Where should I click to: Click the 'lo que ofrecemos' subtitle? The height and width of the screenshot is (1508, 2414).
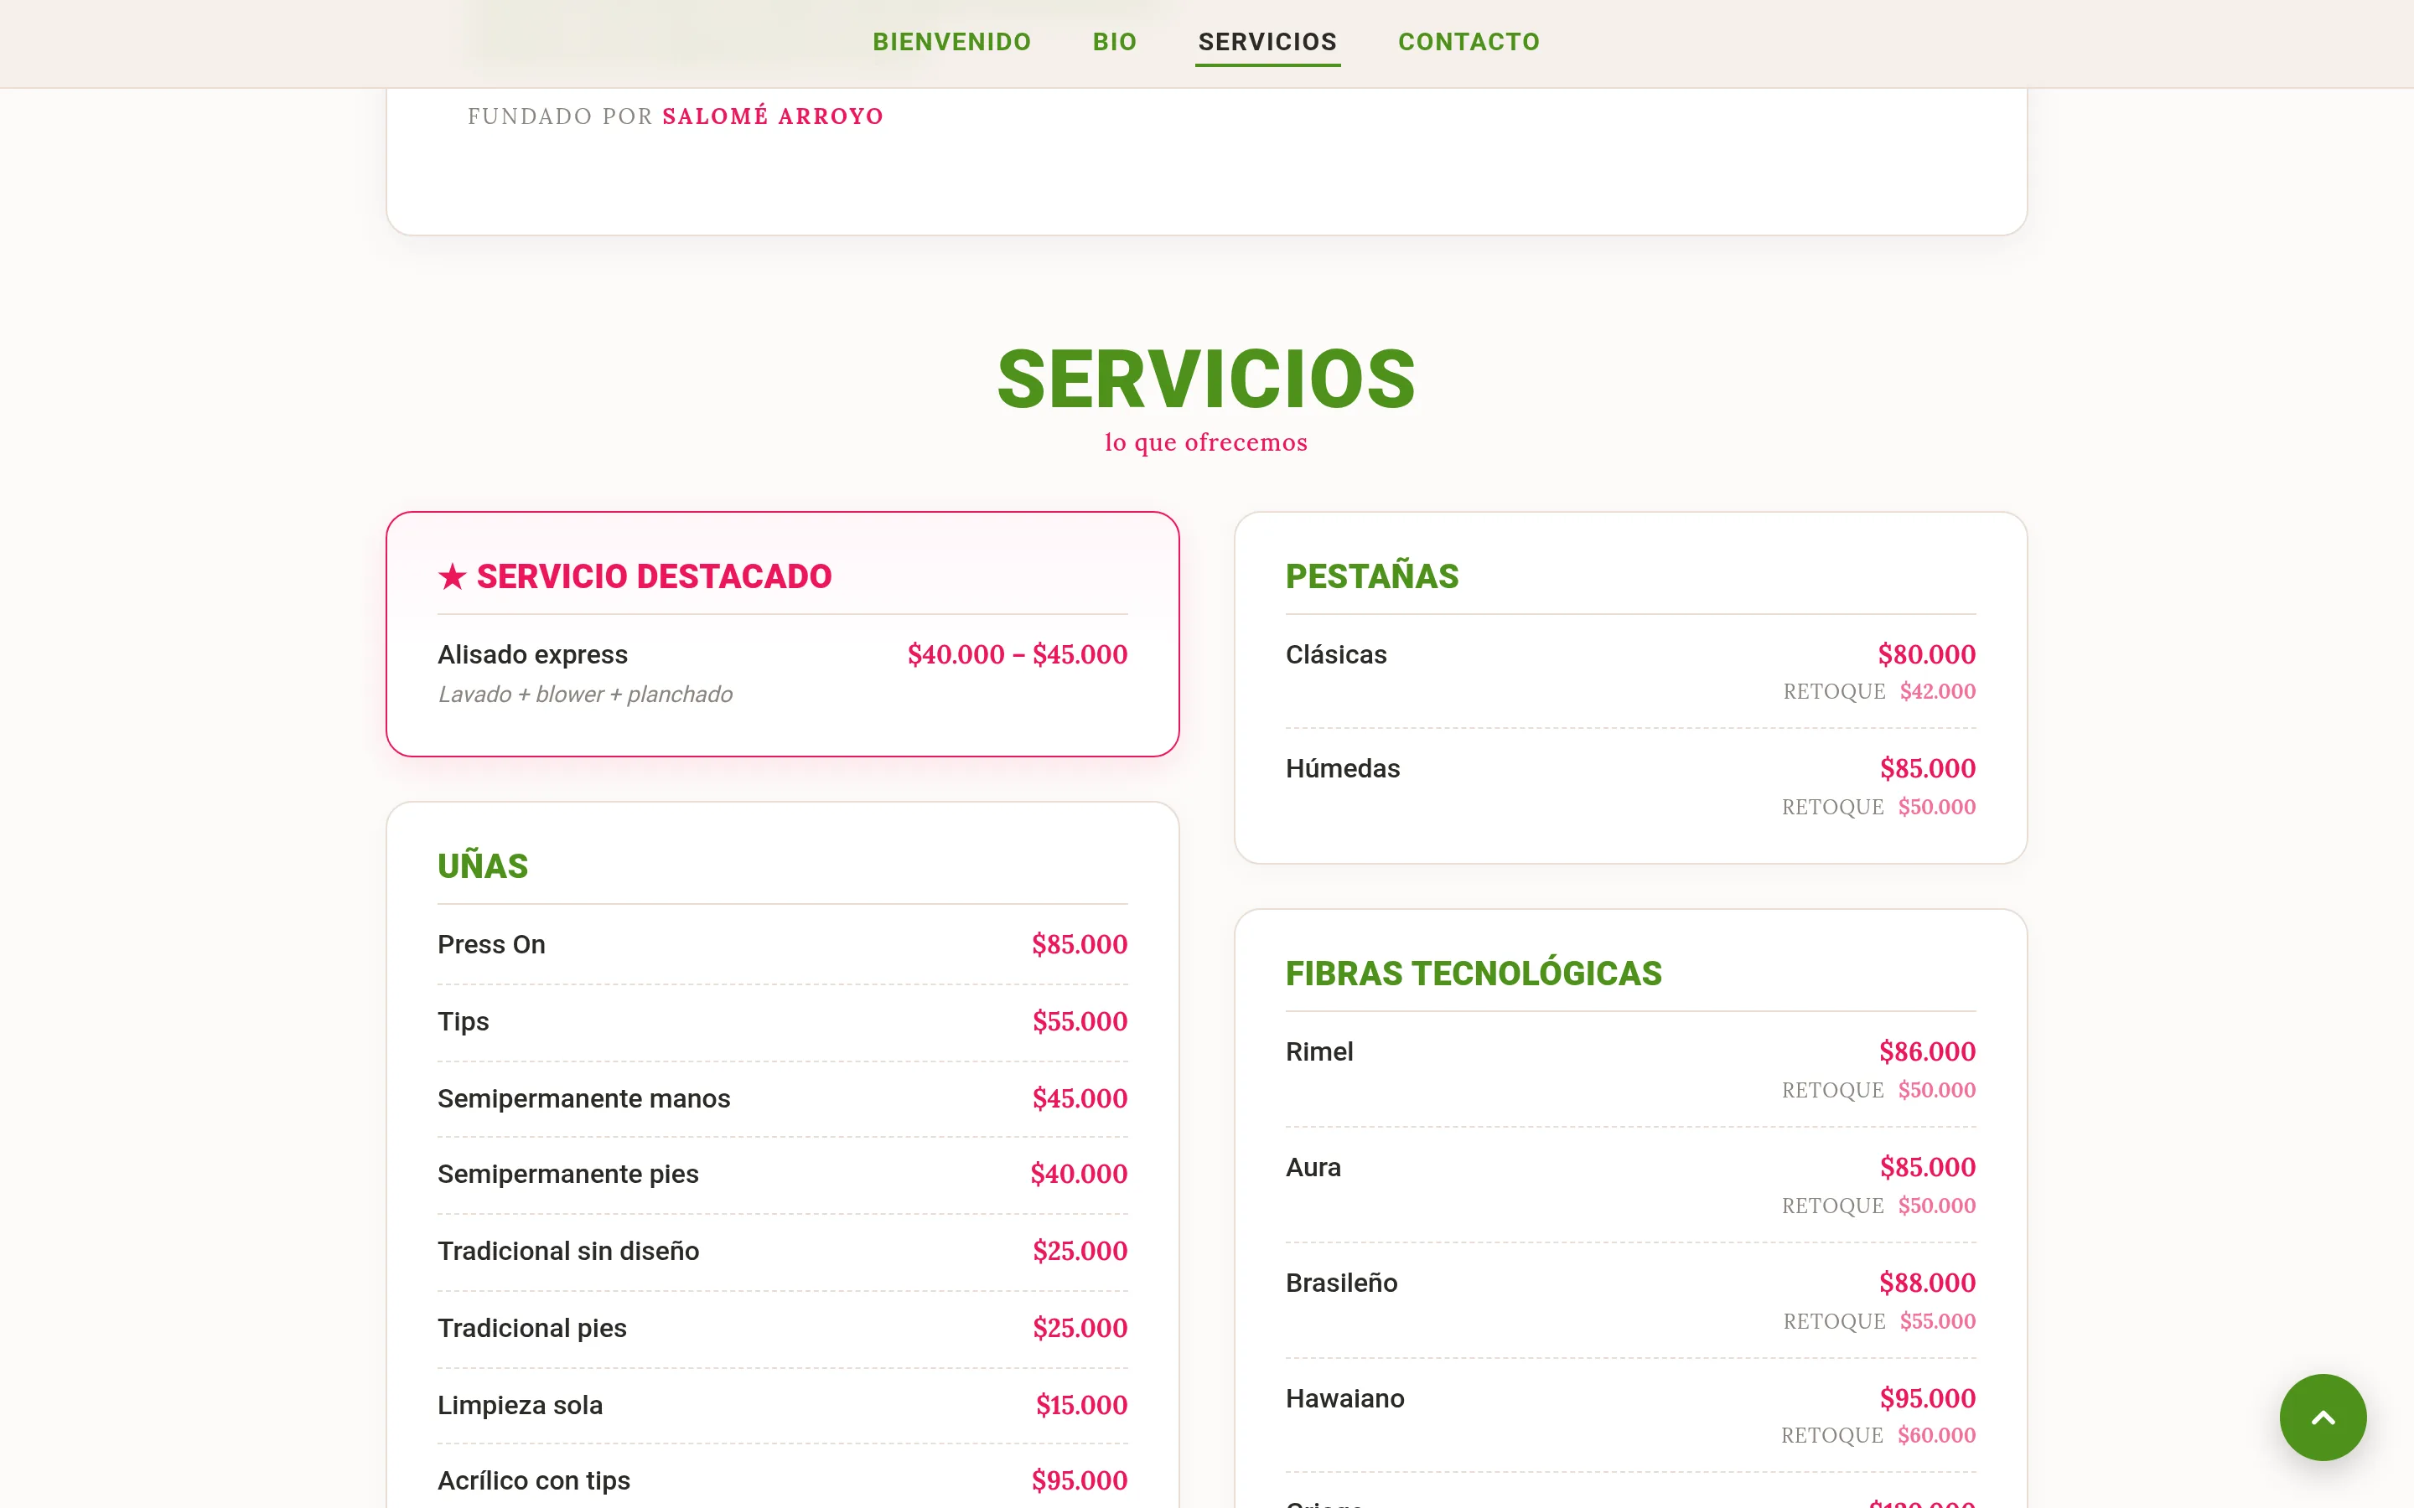tap(1206, 442)
